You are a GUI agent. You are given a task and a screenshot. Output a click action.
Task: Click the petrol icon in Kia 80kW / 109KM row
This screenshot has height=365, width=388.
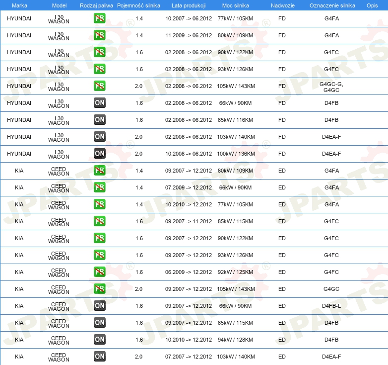[x=99, y=171]
